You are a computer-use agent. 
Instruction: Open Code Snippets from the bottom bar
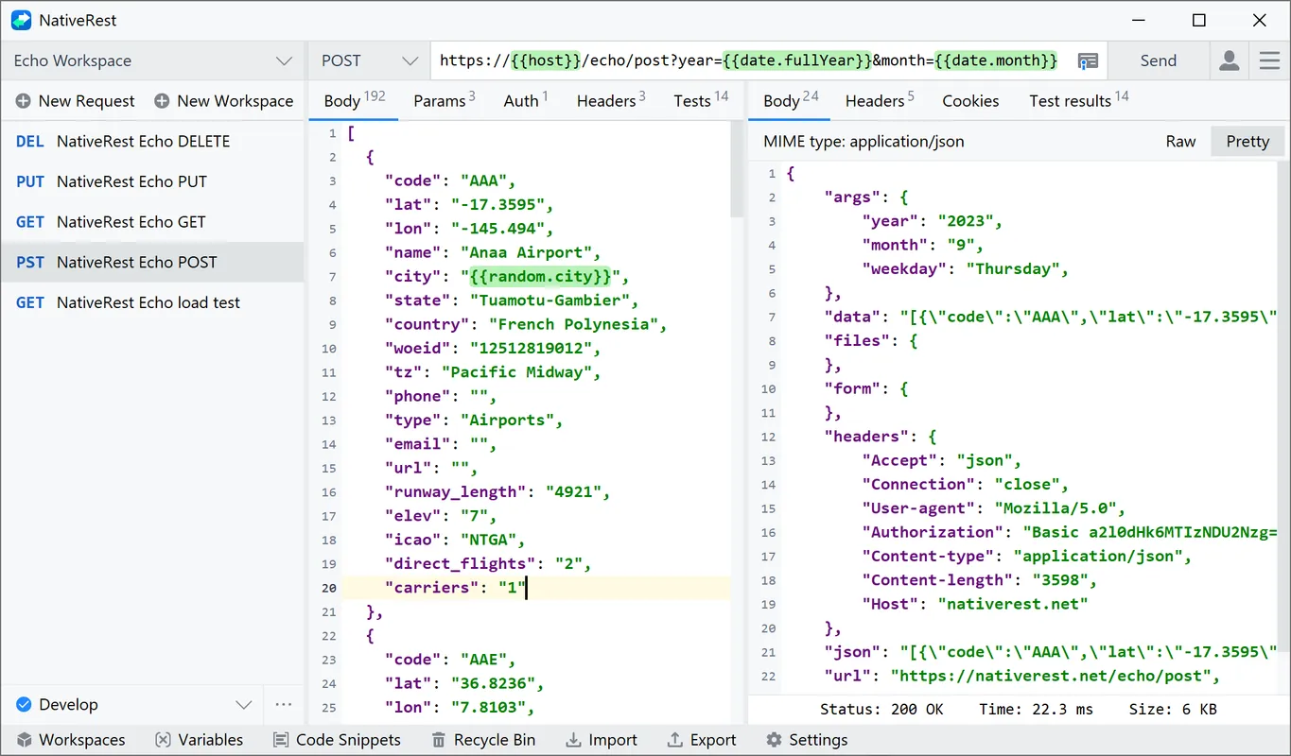pyautogui.click(x=338, y=739)
